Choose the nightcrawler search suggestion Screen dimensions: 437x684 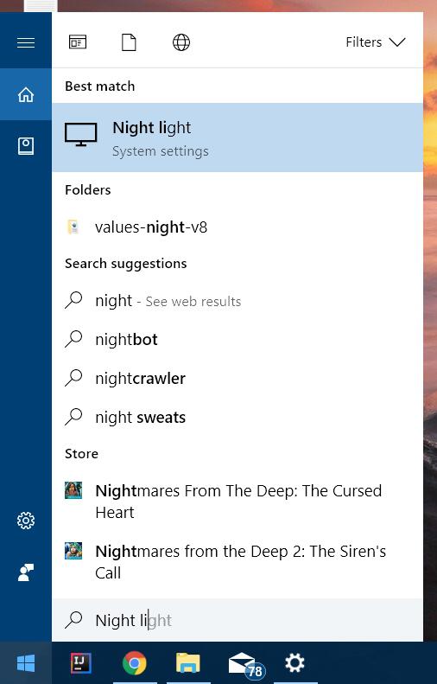(x=237, y=378)
